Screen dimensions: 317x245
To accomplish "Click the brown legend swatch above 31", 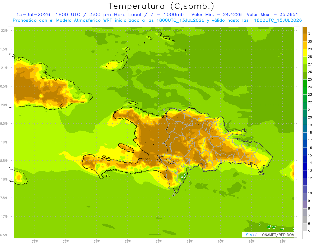I will coord(305,30).
